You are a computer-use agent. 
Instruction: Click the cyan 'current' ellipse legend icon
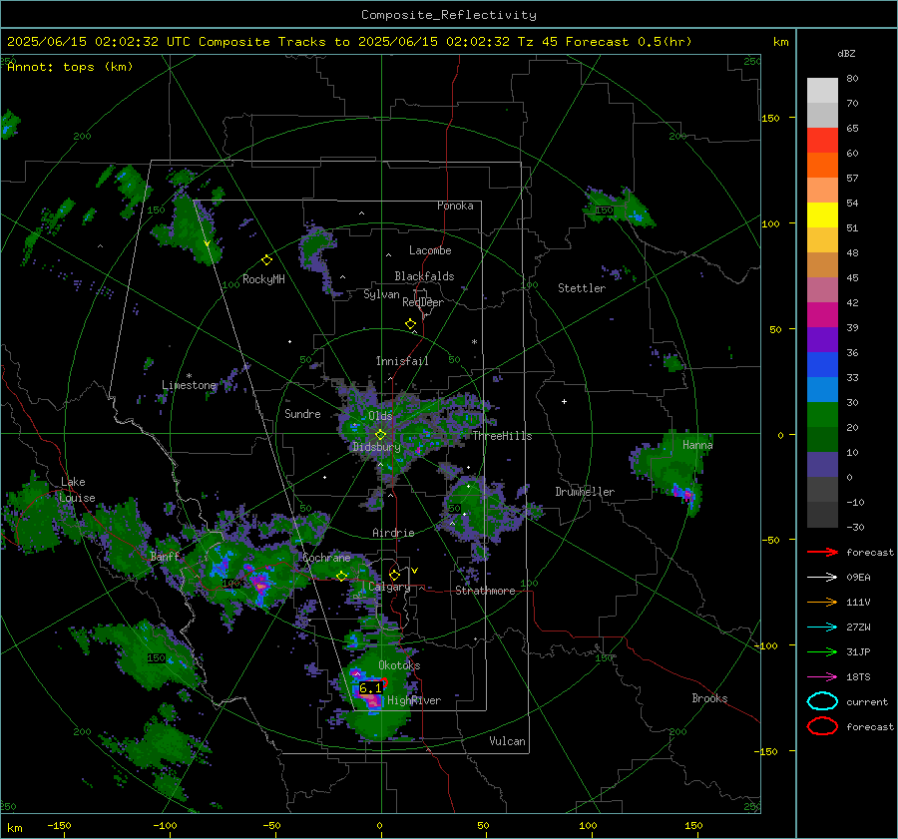pos(822,701)
